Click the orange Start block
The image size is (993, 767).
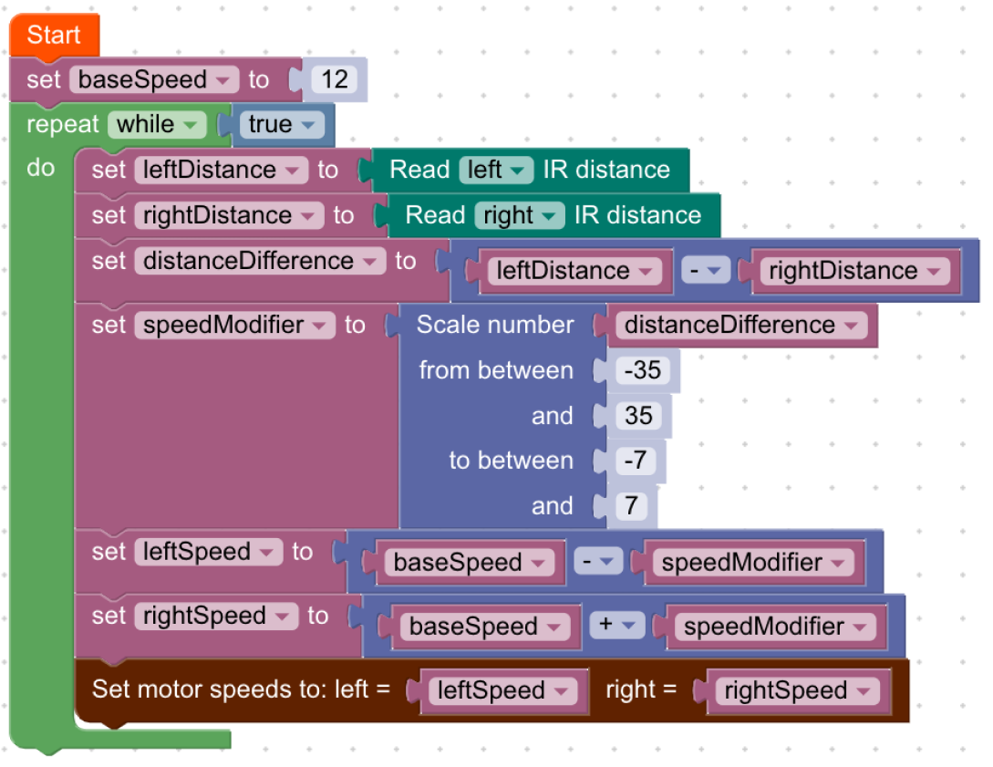tap(53, 36)
